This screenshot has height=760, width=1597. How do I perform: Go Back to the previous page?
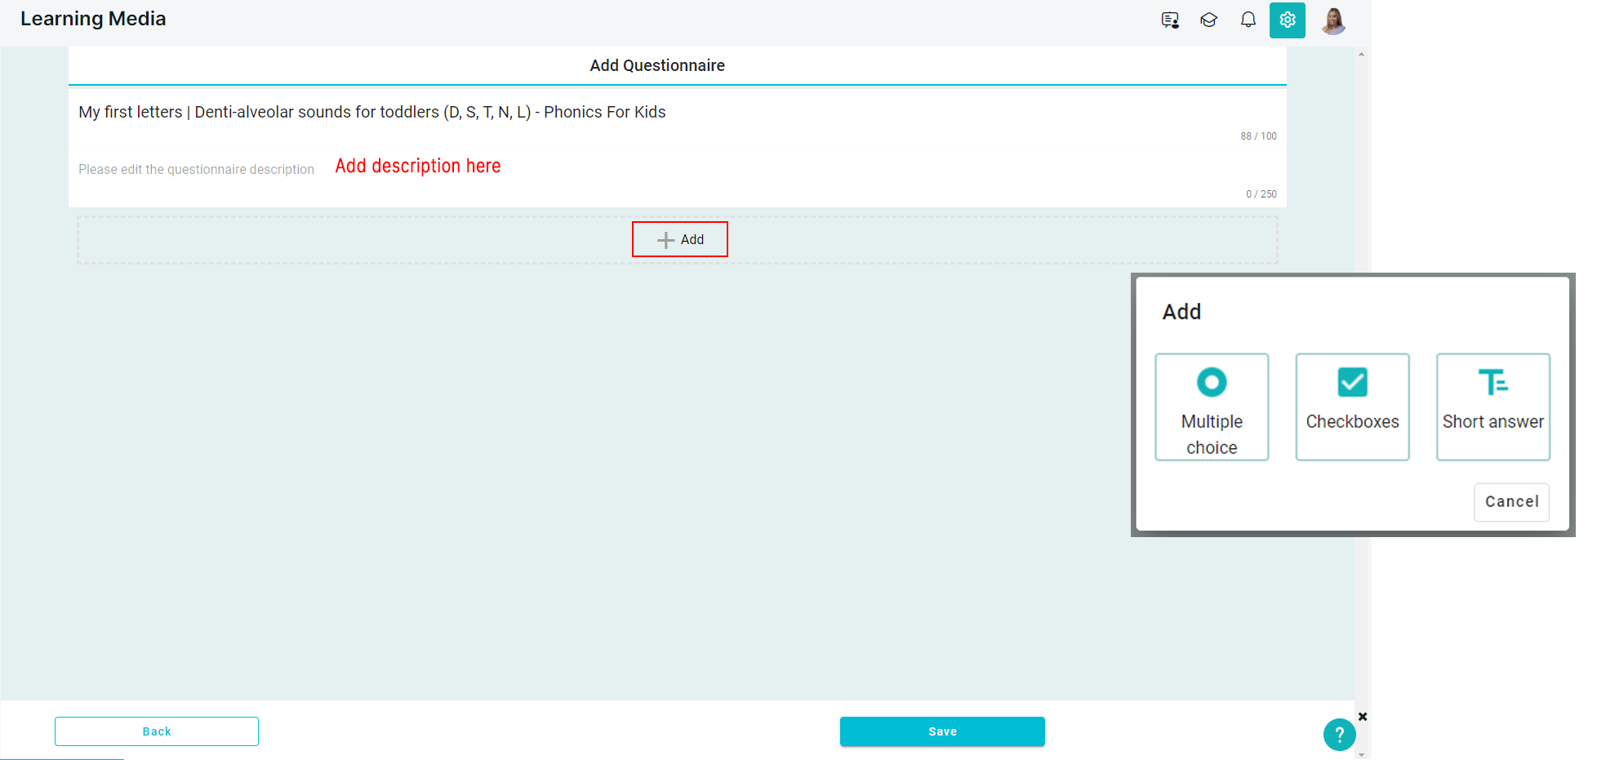157,731
